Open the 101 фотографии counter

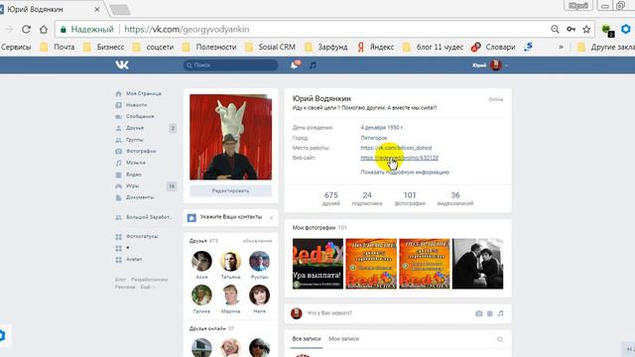pos(410,198)
